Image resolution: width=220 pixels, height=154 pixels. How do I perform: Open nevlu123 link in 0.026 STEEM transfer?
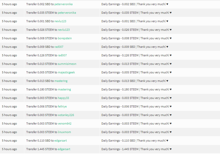click(x=64, y=30)
